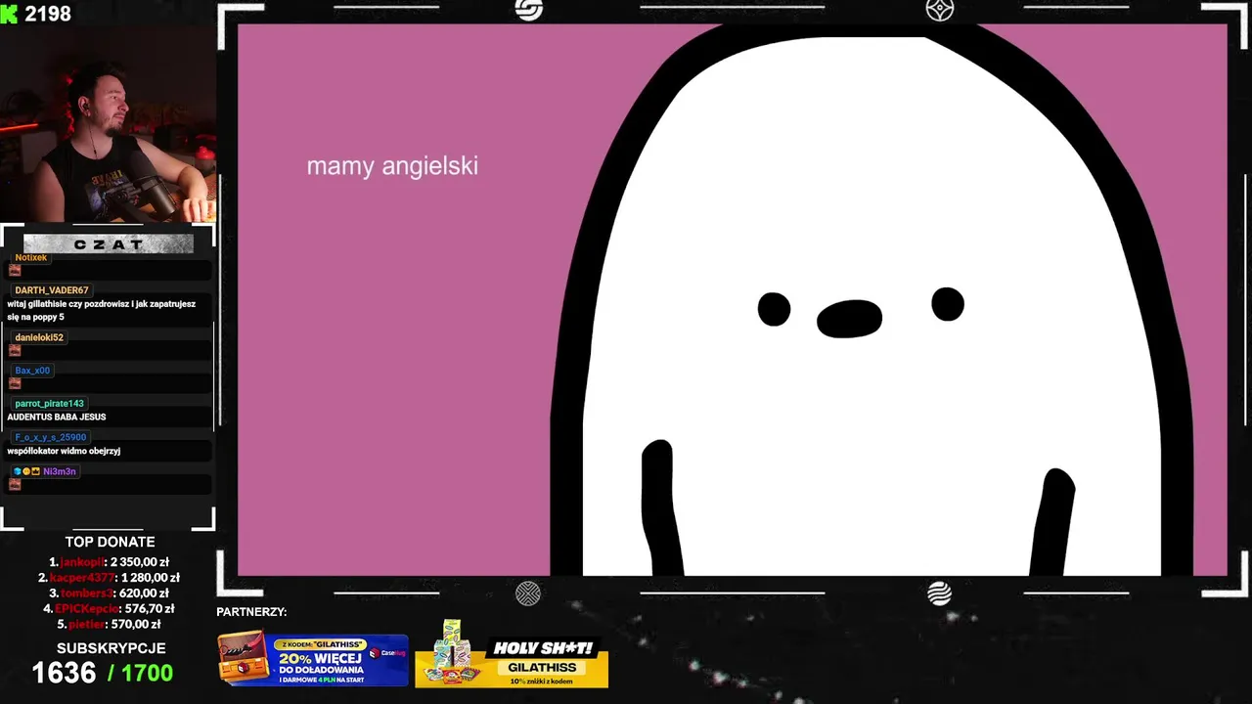The image size is (1252, 704).
Task: Click the "mamy angielski" caption in the video
Action: (392, 166)
